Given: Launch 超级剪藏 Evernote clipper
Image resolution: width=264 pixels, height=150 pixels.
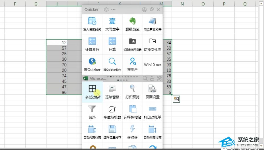Looking at the screenshot, I should (x=132, y=24).
